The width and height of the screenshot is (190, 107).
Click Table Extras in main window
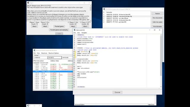point(151,105)
